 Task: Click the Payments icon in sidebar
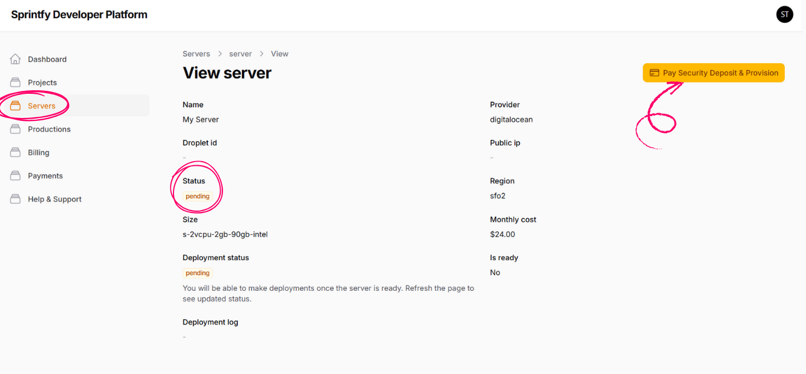(16, 176)
